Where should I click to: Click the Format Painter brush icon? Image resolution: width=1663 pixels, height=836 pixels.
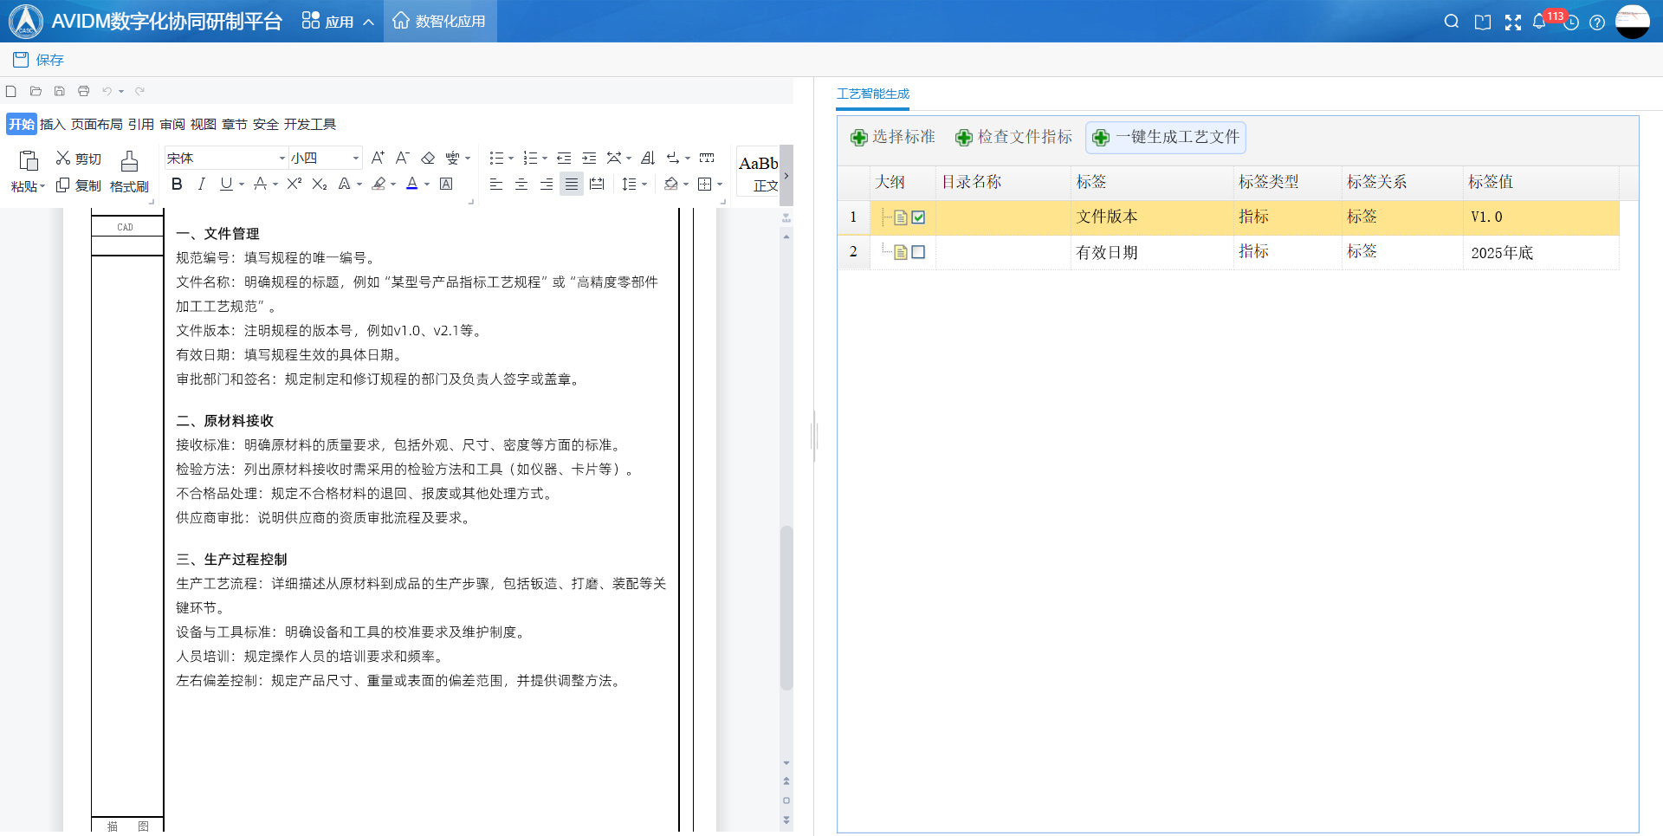129,161
